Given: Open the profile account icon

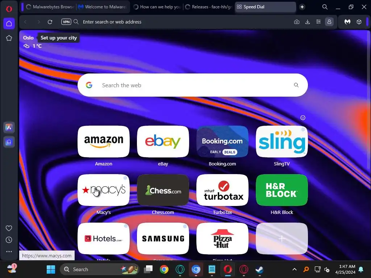Looking at the screenshot, I should tap(329, 22).
